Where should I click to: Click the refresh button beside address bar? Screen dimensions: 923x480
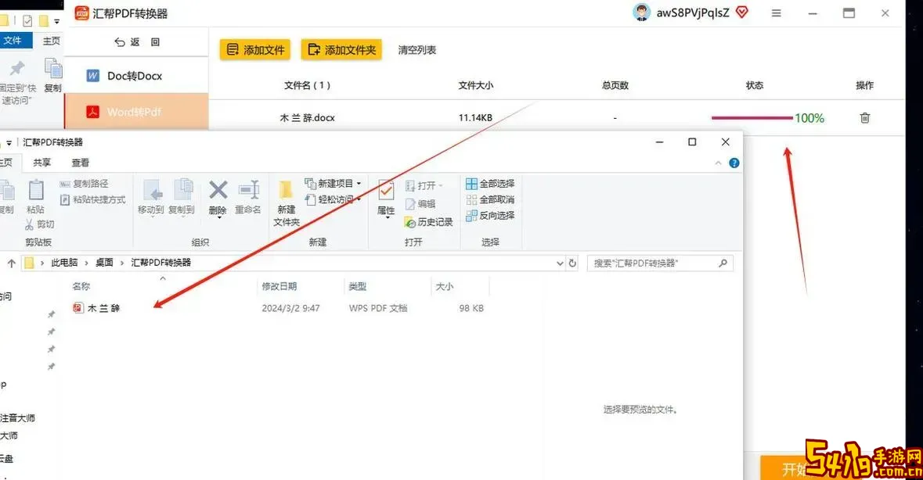(x=572, y=263)
